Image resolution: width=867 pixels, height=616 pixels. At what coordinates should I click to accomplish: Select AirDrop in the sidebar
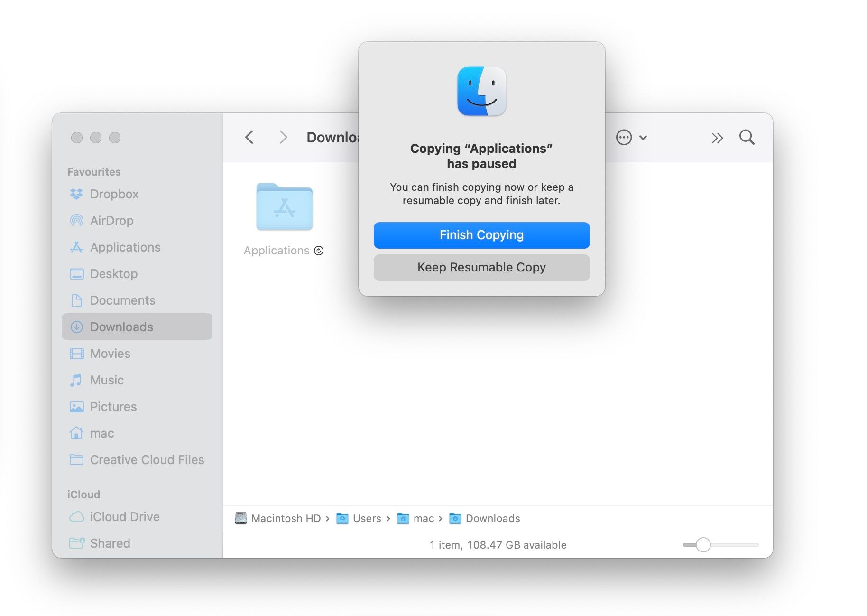pos(137,221)
